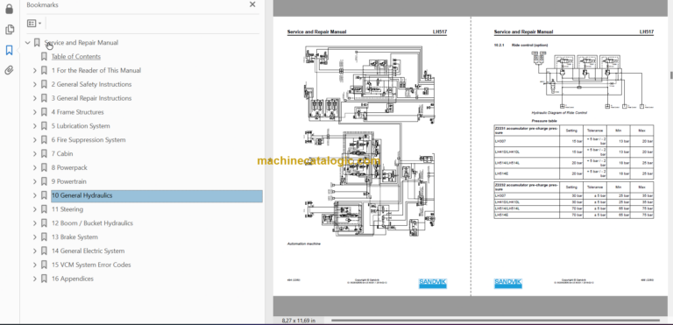
Task: Click the vertical scrollbar thumb of document
Action: (x=671, y=75)
